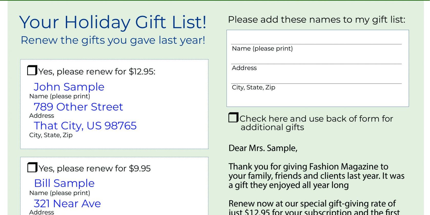Check the renew for $12.95 checkbox

tap(32, 70)
